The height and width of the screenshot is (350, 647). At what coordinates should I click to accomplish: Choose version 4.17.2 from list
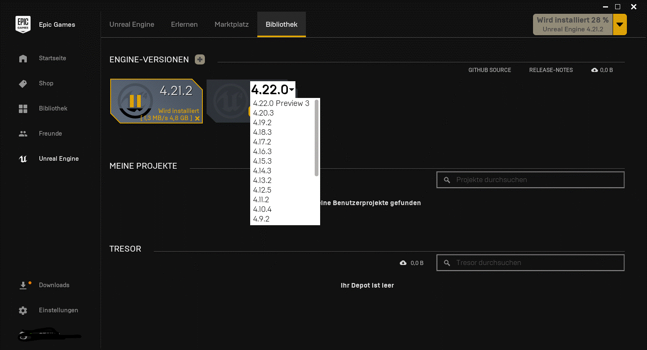point(262,142)
